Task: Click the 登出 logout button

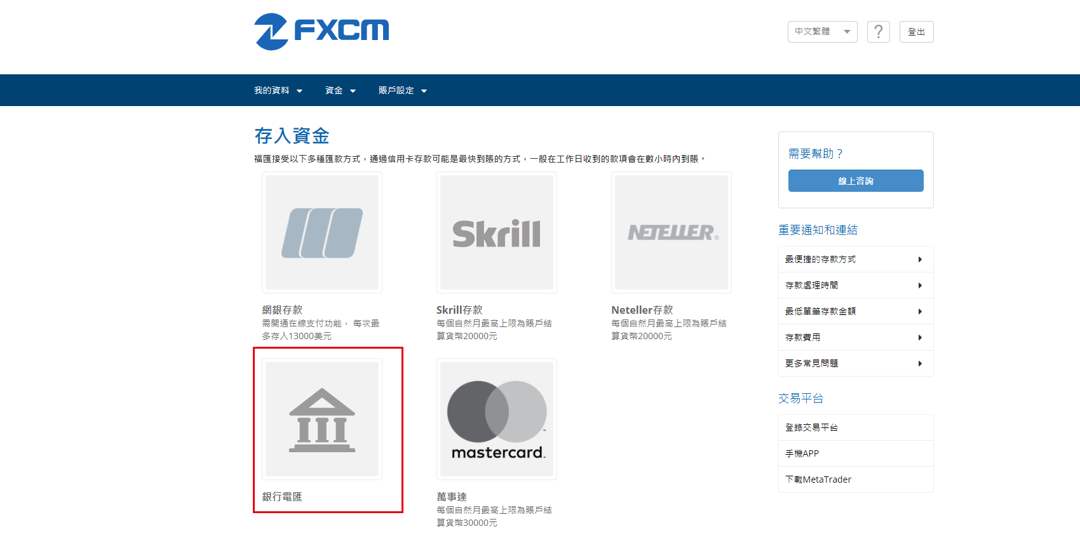Action: coord(917,32)
